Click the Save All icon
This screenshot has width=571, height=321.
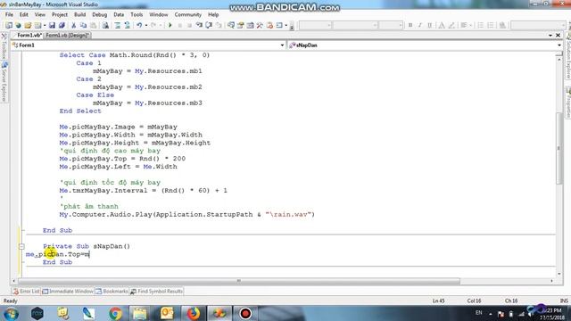click(x=62, y=25)
